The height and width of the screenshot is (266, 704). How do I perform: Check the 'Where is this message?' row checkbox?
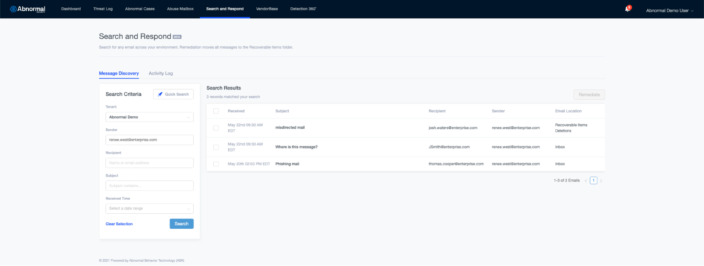(x=216, y=147)
